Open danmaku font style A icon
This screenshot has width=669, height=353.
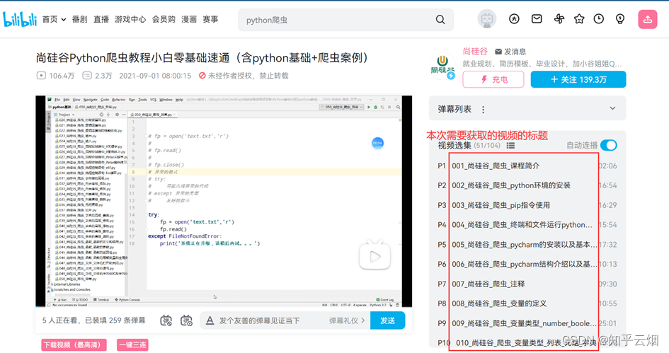210,320
